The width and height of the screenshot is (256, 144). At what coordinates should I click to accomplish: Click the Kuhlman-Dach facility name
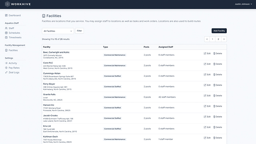50,136
